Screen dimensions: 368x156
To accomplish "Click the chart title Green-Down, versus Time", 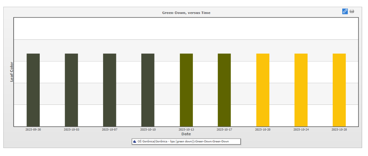I will (186, 13).
